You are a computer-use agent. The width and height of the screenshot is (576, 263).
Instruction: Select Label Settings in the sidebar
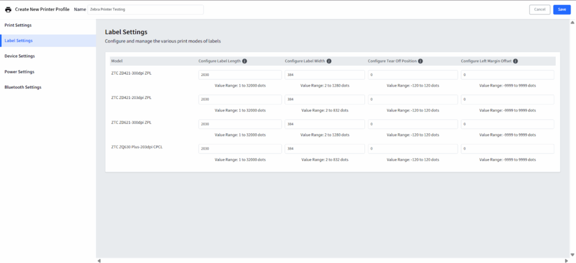pyautogui.click(x=19, y=40)
